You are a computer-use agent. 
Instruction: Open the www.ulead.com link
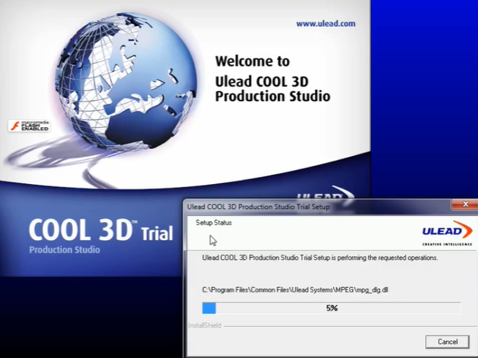tap(326, 23)
